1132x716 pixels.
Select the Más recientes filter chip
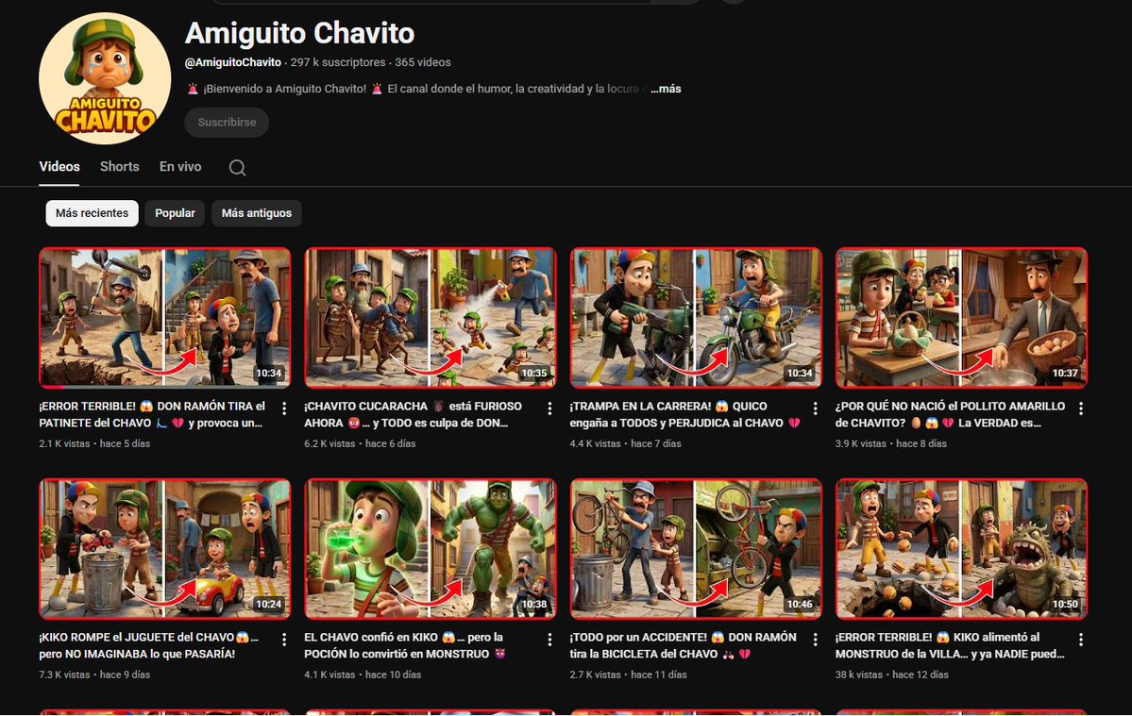pos(92,213)
